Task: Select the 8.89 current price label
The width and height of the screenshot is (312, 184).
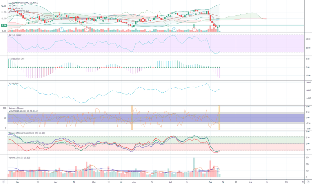Action: [x=4, y=25]
